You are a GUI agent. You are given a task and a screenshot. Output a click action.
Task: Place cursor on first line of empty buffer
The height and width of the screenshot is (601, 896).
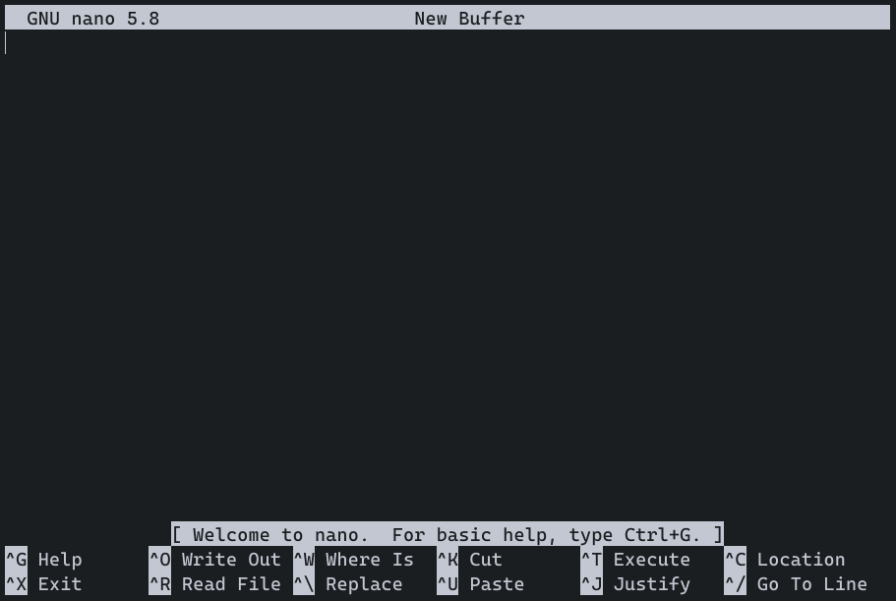[x=448, y=43]
